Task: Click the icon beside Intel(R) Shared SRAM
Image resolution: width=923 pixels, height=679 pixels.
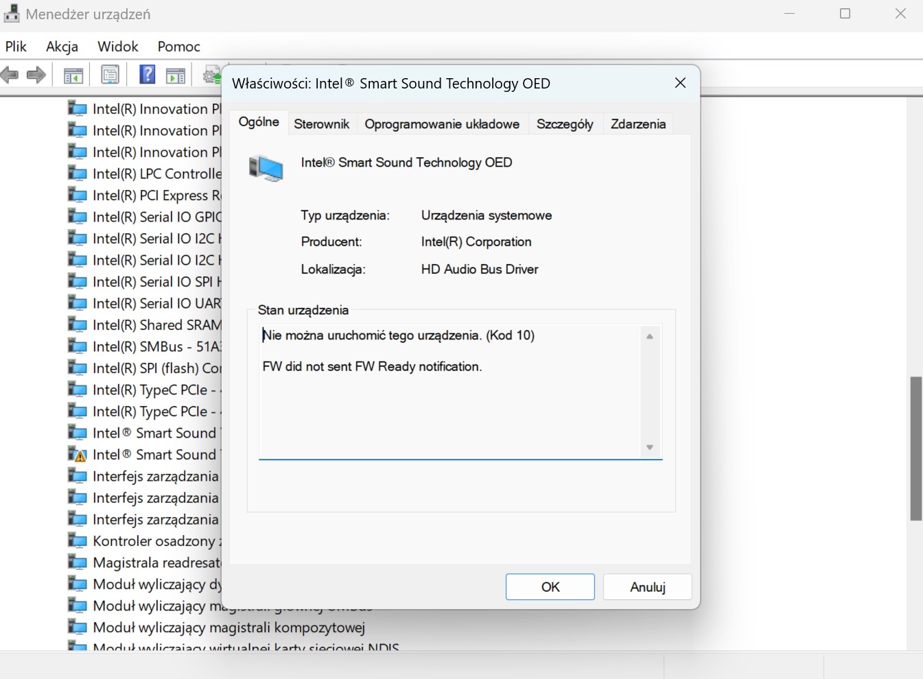Action: click(x=77, y=325)
